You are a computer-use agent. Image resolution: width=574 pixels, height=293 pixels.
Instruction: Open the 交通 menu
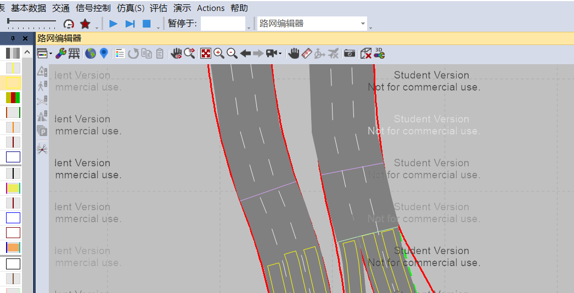tap(61, 8)
